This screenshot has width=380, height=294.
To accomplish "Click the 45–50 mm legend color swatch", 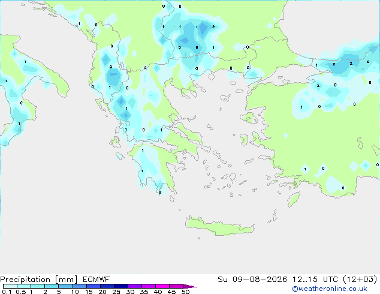I will point(176,286).
